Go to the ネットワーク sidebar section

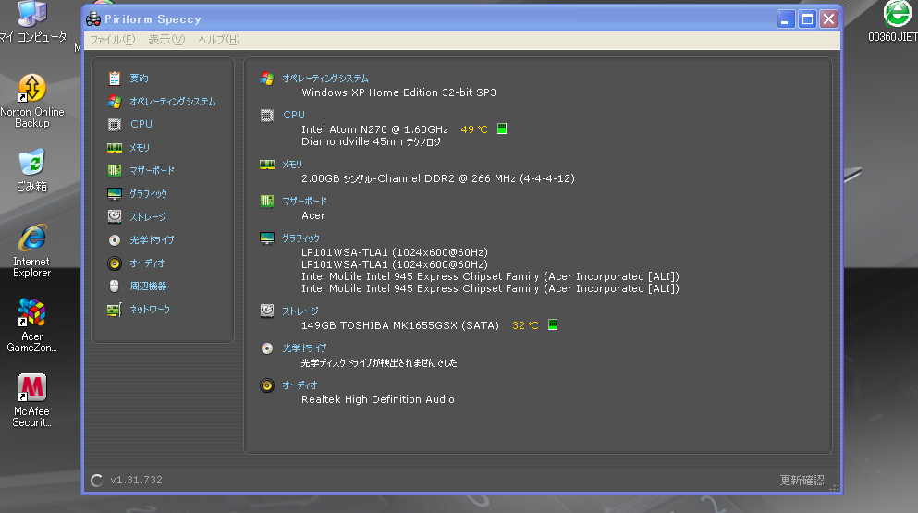click(x=150, y=310)
